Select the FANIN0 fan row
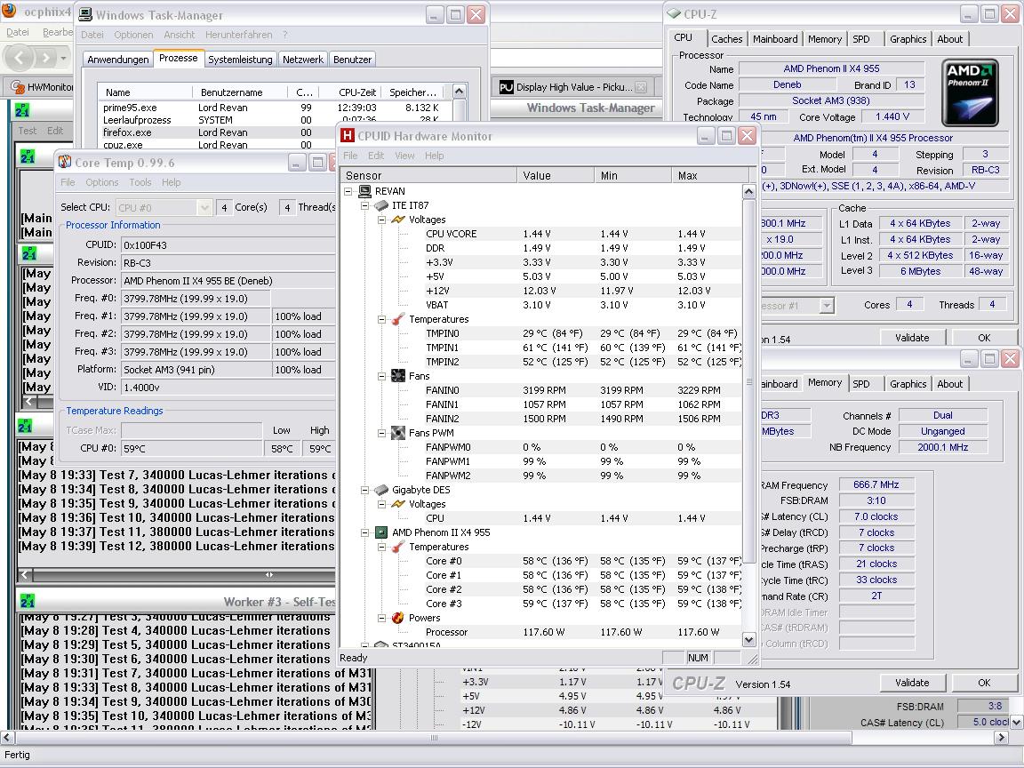 [x=542, y=390]
